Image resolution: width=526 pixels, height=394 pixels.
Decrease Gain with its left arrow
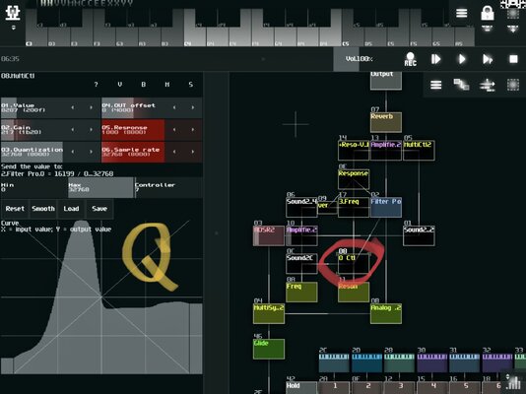click(73, 130)
